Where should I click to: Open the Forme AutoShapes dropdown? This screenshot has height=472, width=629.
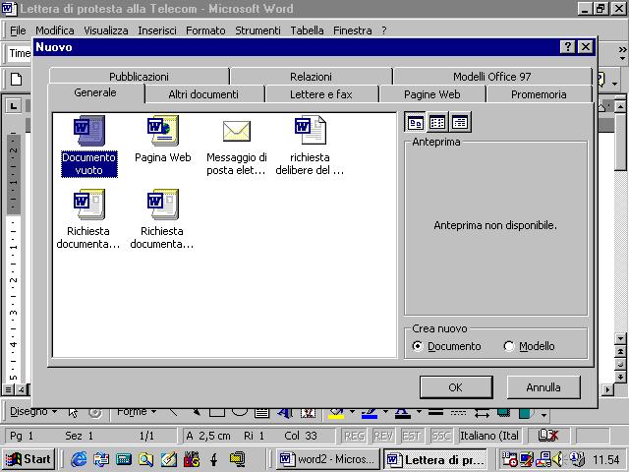point(137,412)
